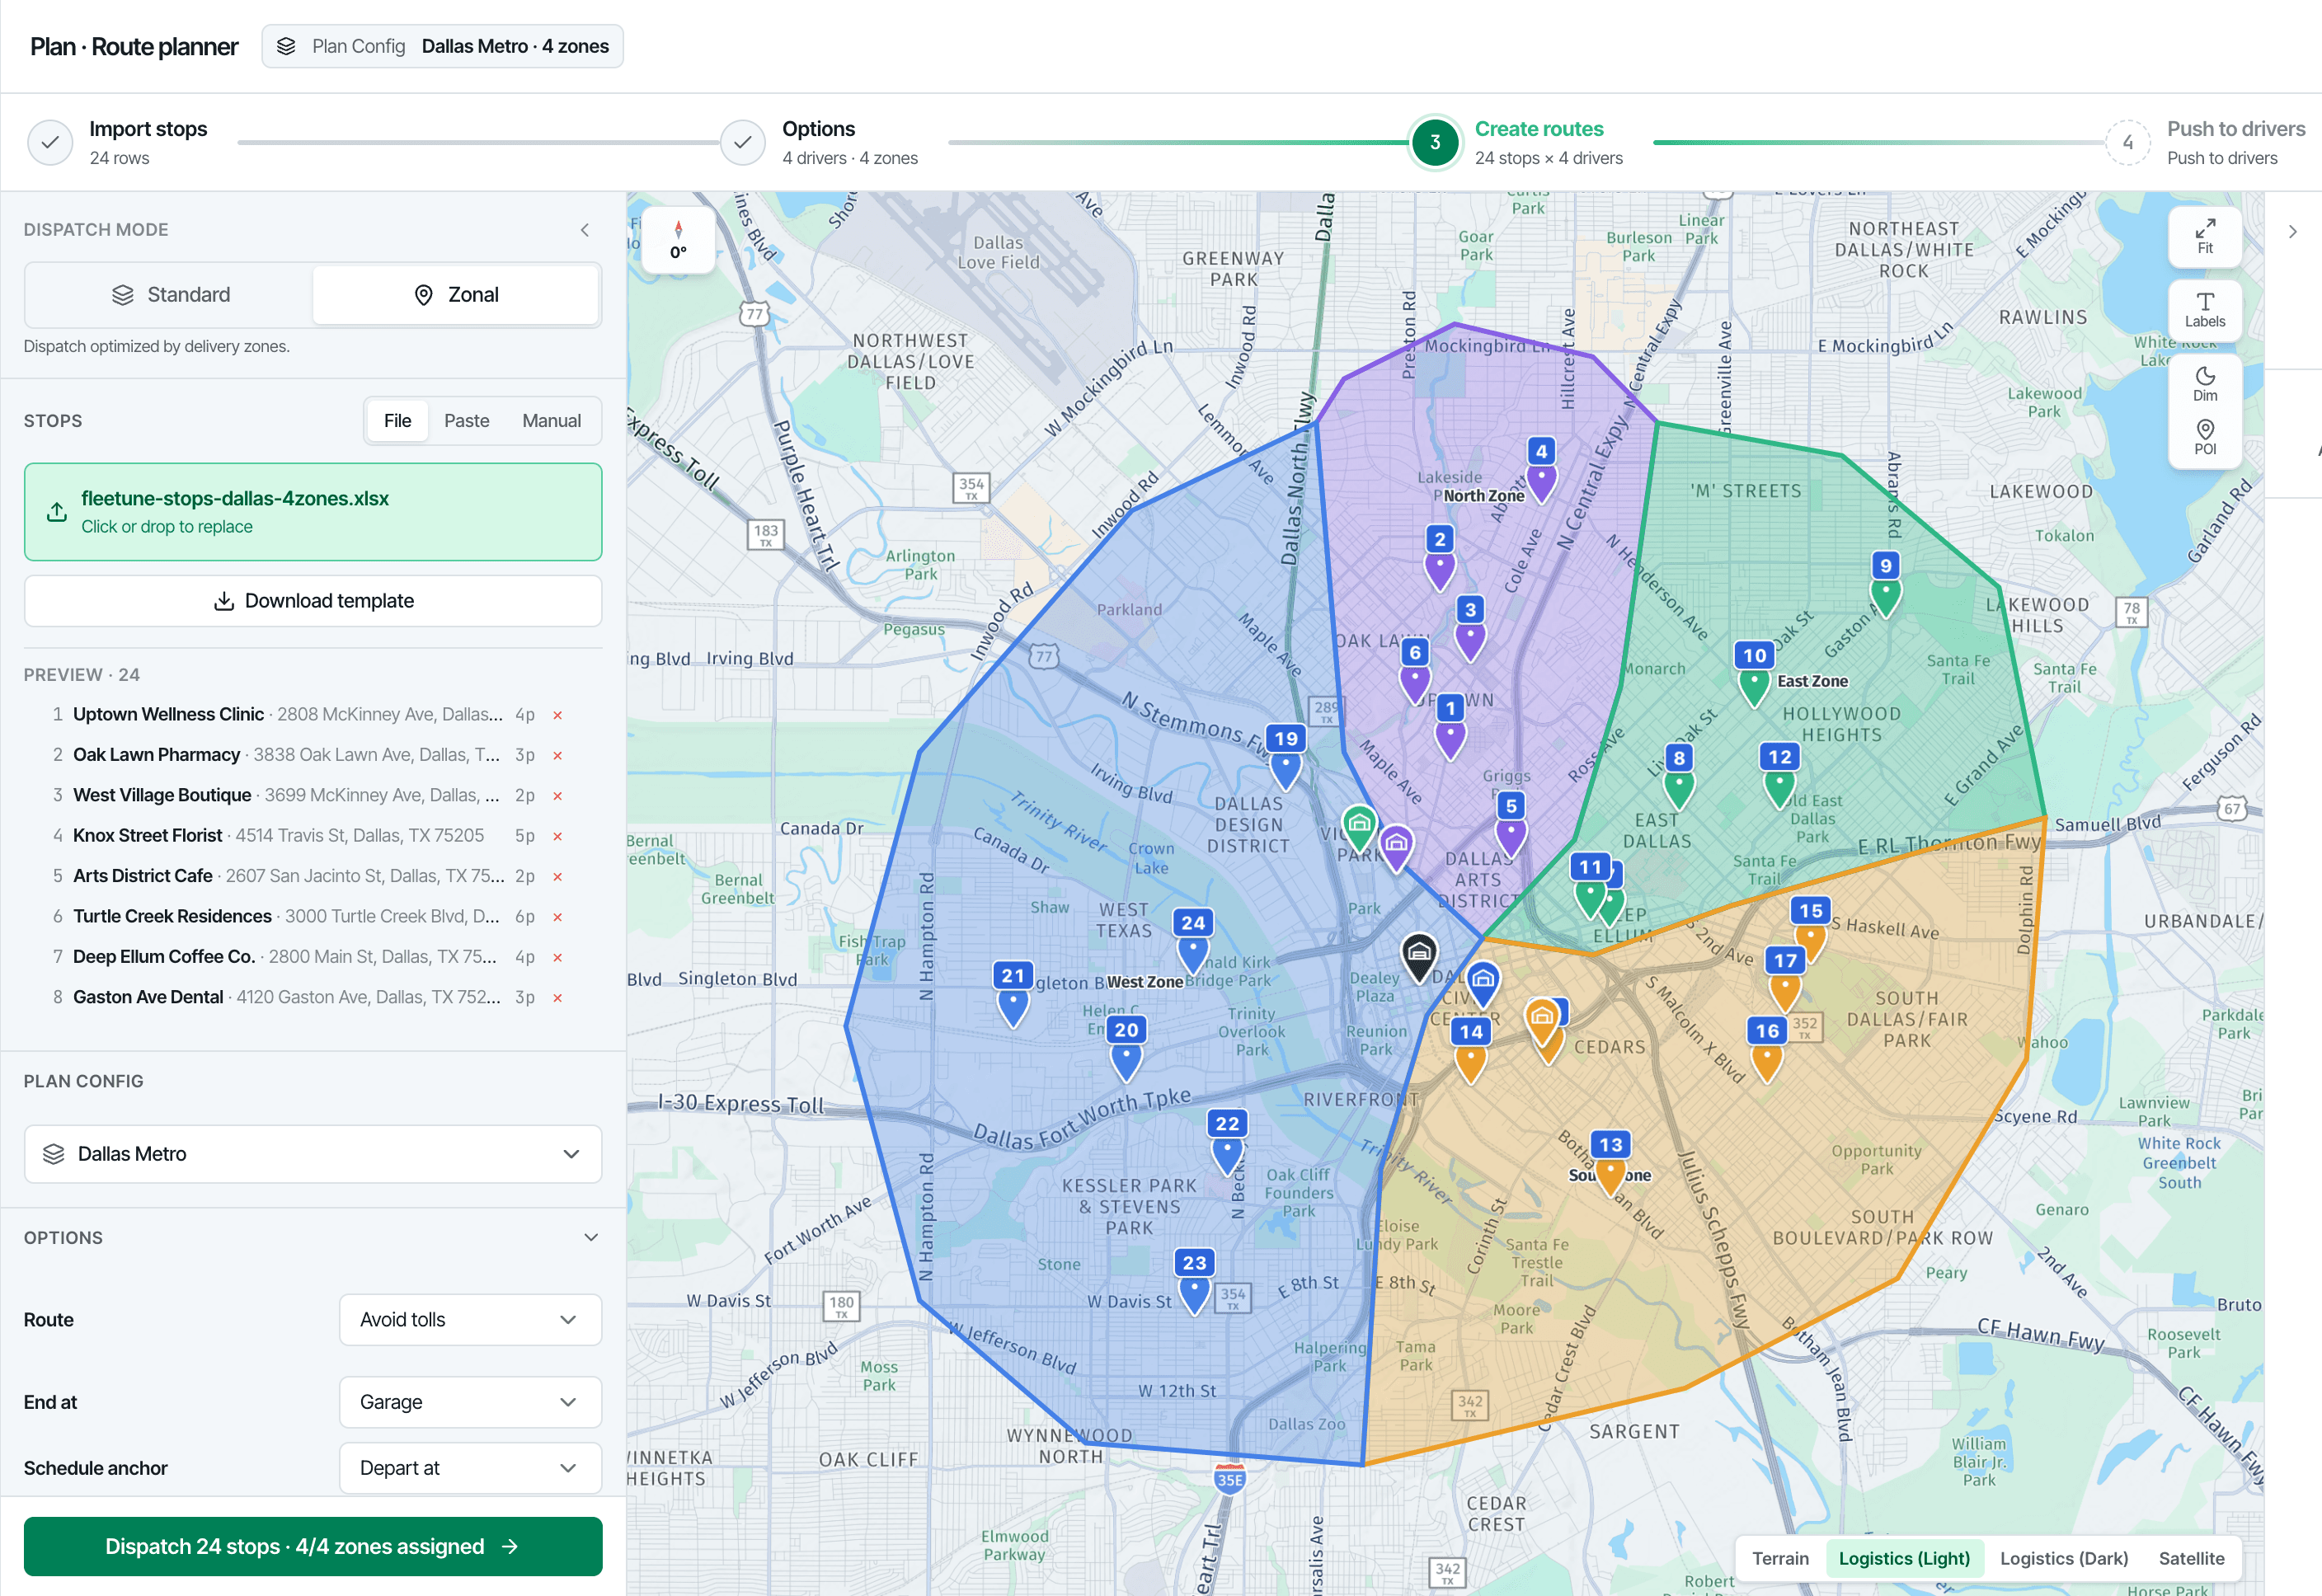
Task: Click map pin number 21
Action: [1013, 994]
